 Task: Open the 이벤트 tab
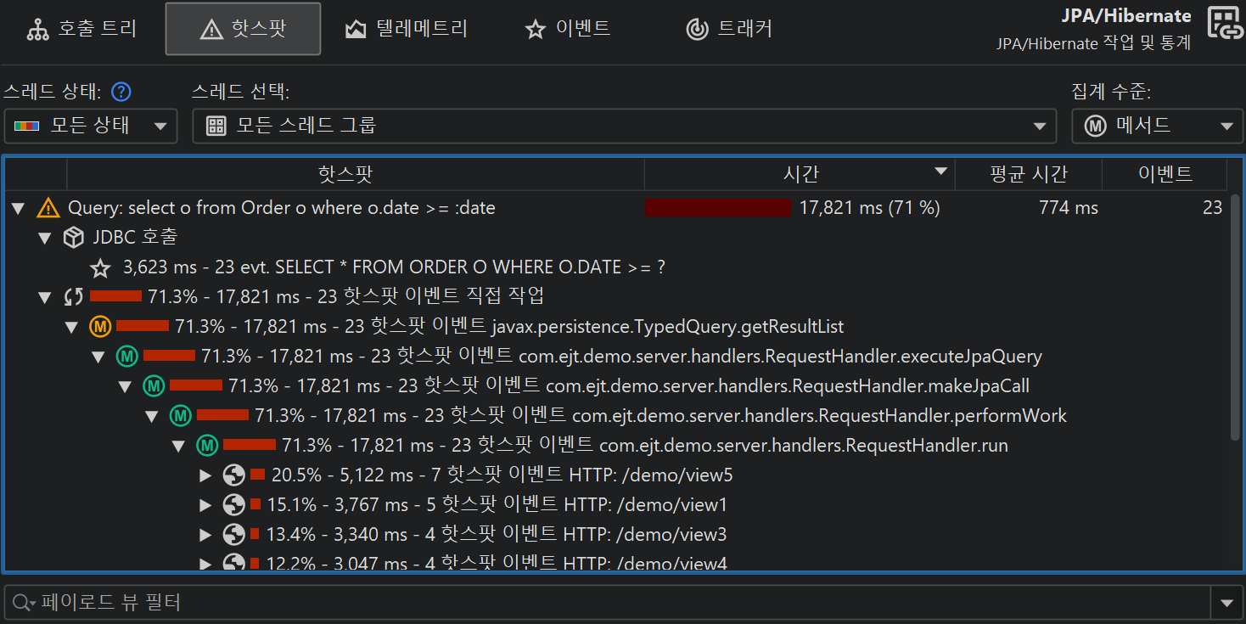567,29
